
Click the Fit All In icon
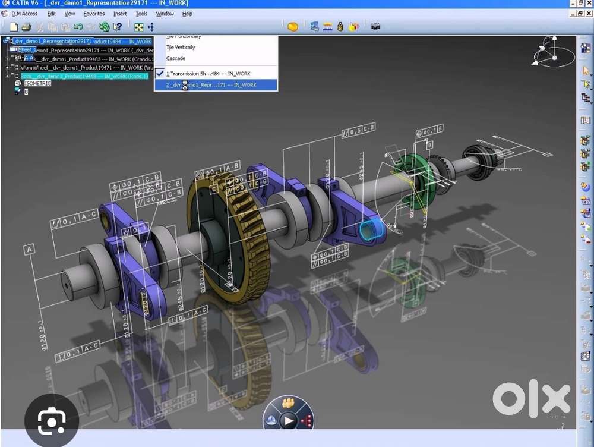[138, 27]
